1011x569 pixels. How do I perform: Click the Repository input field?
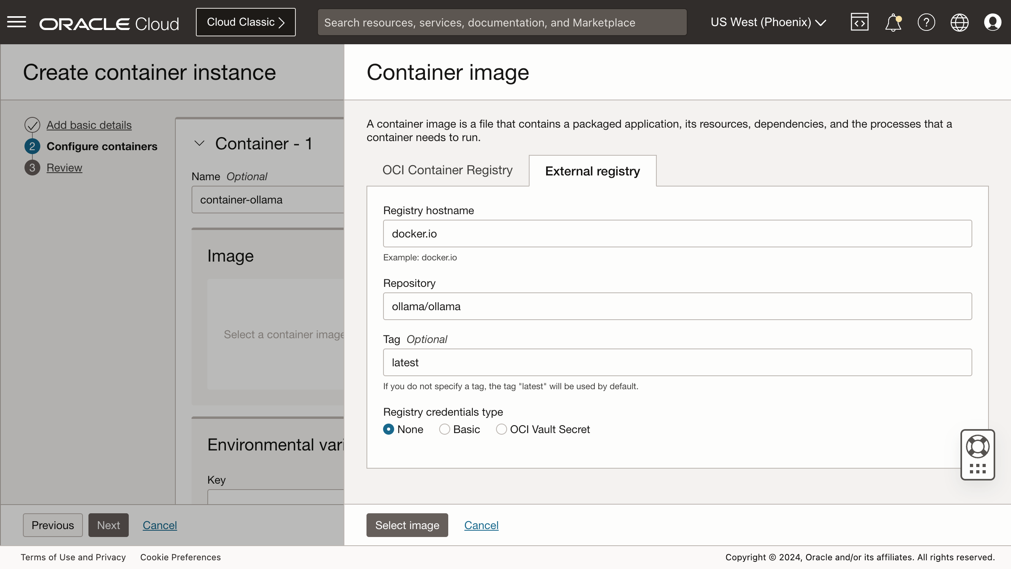coord(677,306)
